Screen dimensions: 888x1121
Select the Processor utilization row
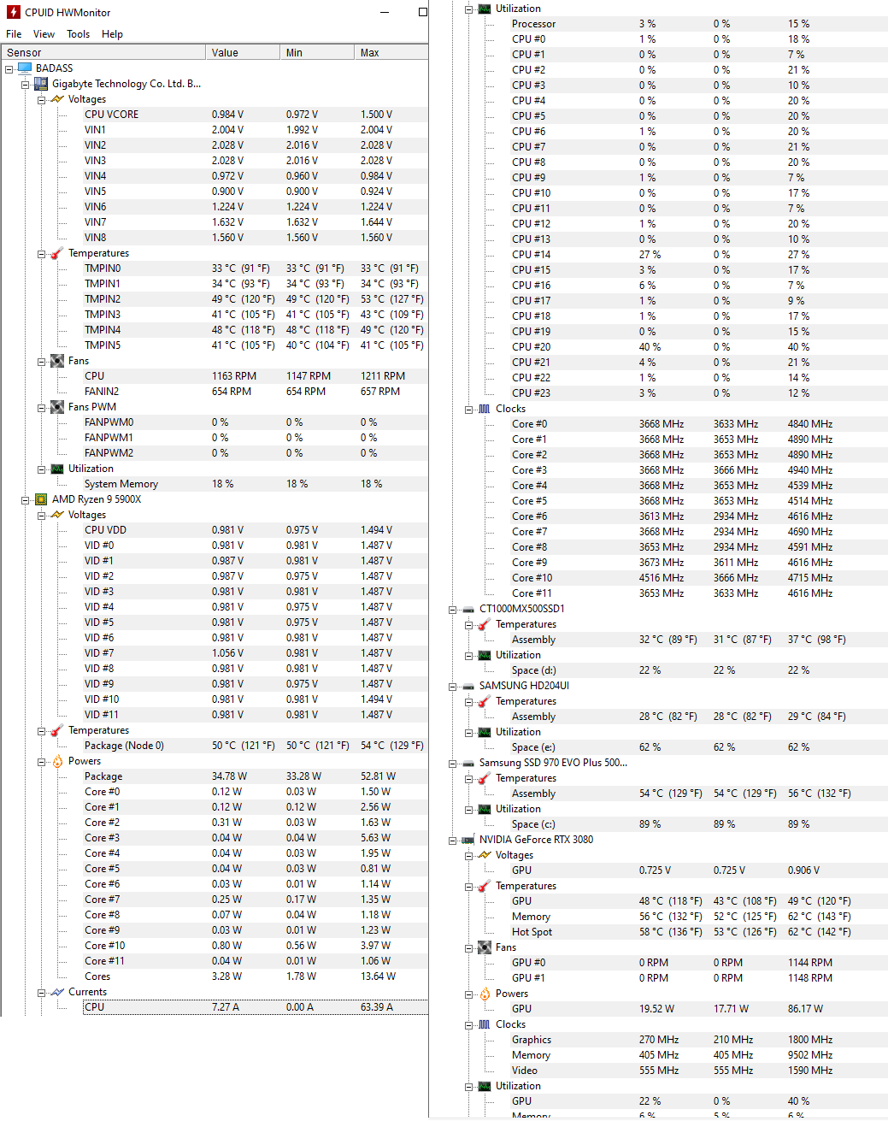point(699,24)
